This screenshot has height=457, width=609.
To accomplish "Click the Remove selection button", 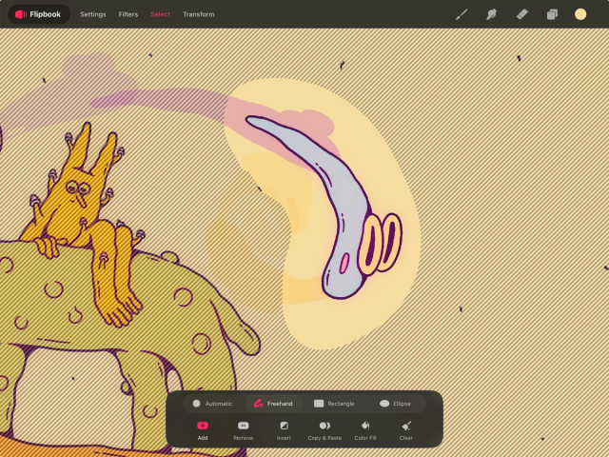I will point(244,430).
